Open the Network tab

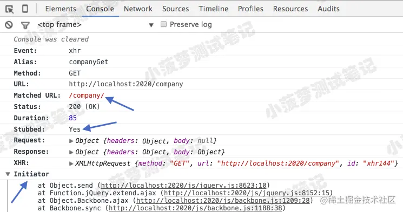[138, 9]
